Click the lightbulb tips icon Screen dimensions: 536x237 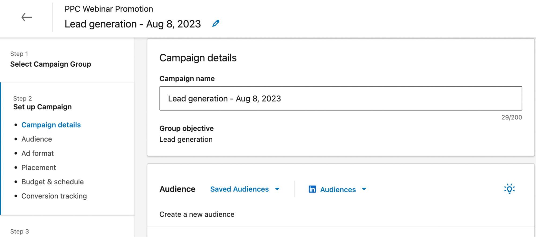coord(509,189)
